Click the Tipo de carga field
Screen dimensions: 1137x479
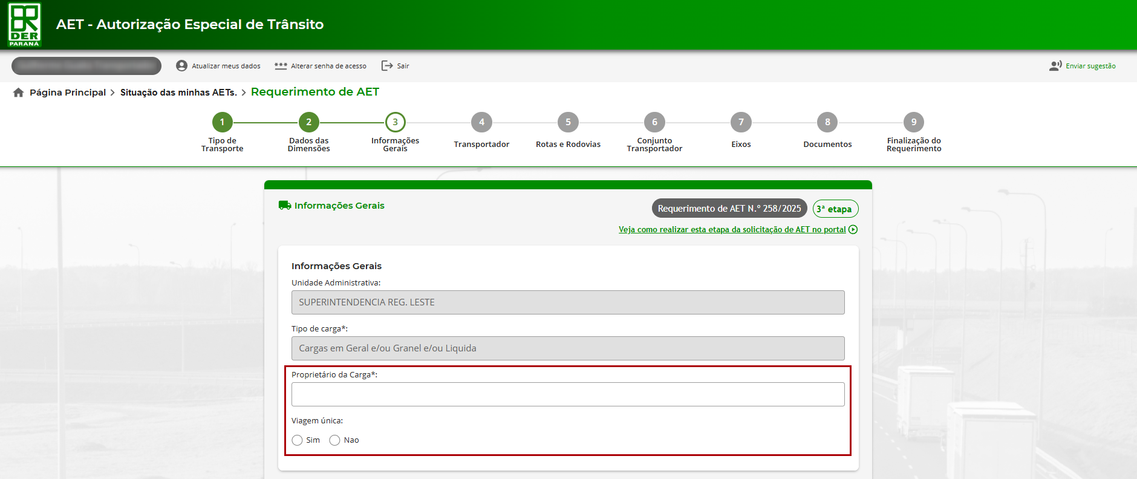tap(568, 348)
